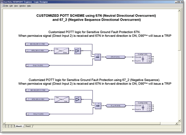186x135 pixels.
Task: Open the Edit menu
Action: 11,6
